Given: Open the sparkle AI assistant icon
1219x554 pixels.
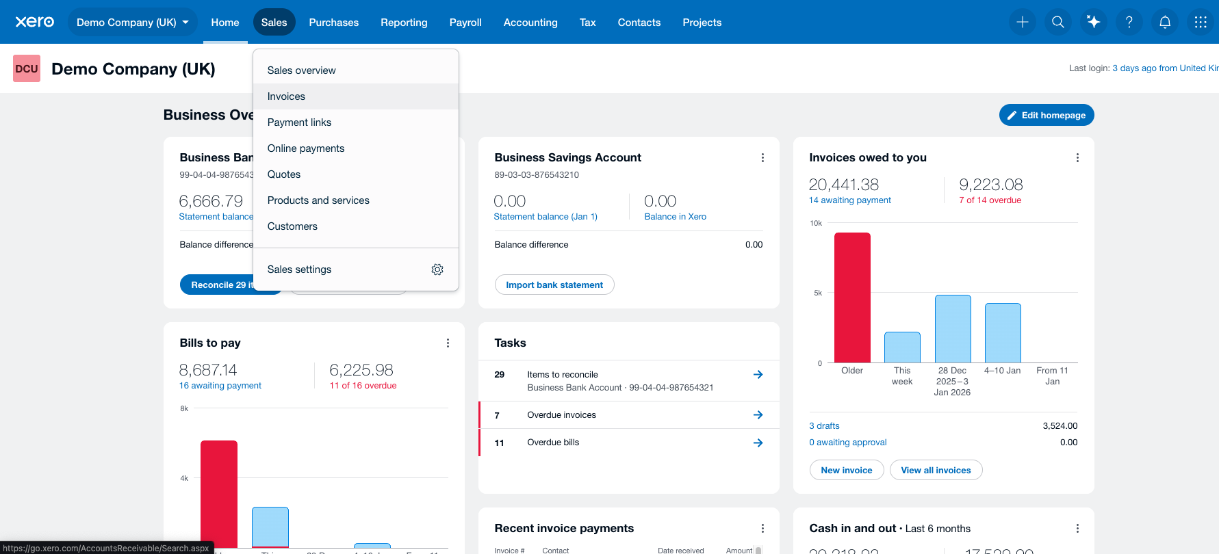Looking at the screenshot, I should (x=1094, y=22).
